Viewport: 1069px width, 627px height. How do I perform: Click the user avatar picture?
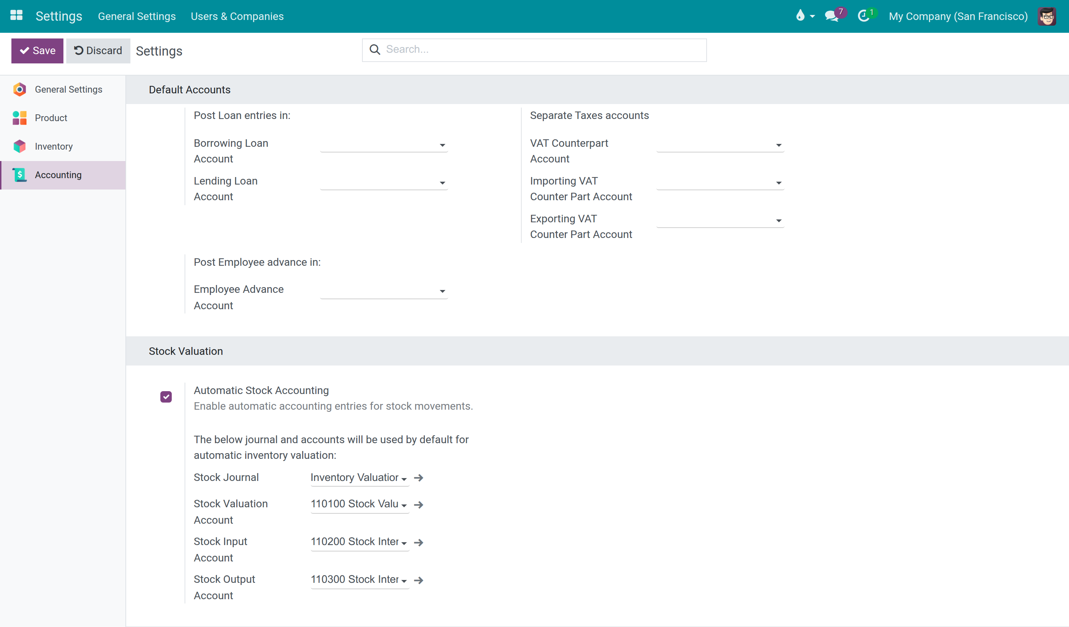[x=1047, y=16]
